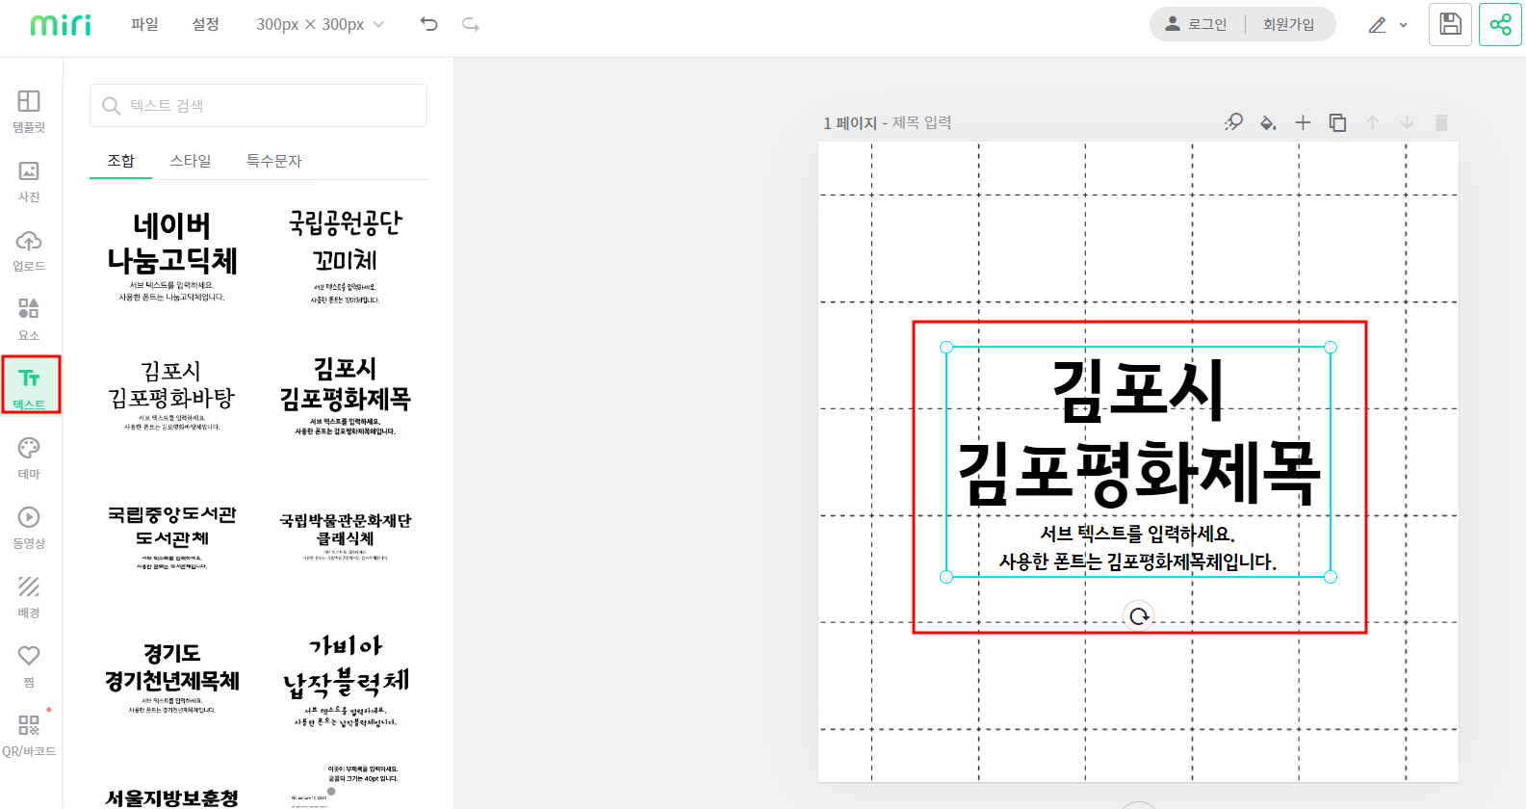Click the page fill bucket icon
1526x809 pixels.
[1268, 122]
